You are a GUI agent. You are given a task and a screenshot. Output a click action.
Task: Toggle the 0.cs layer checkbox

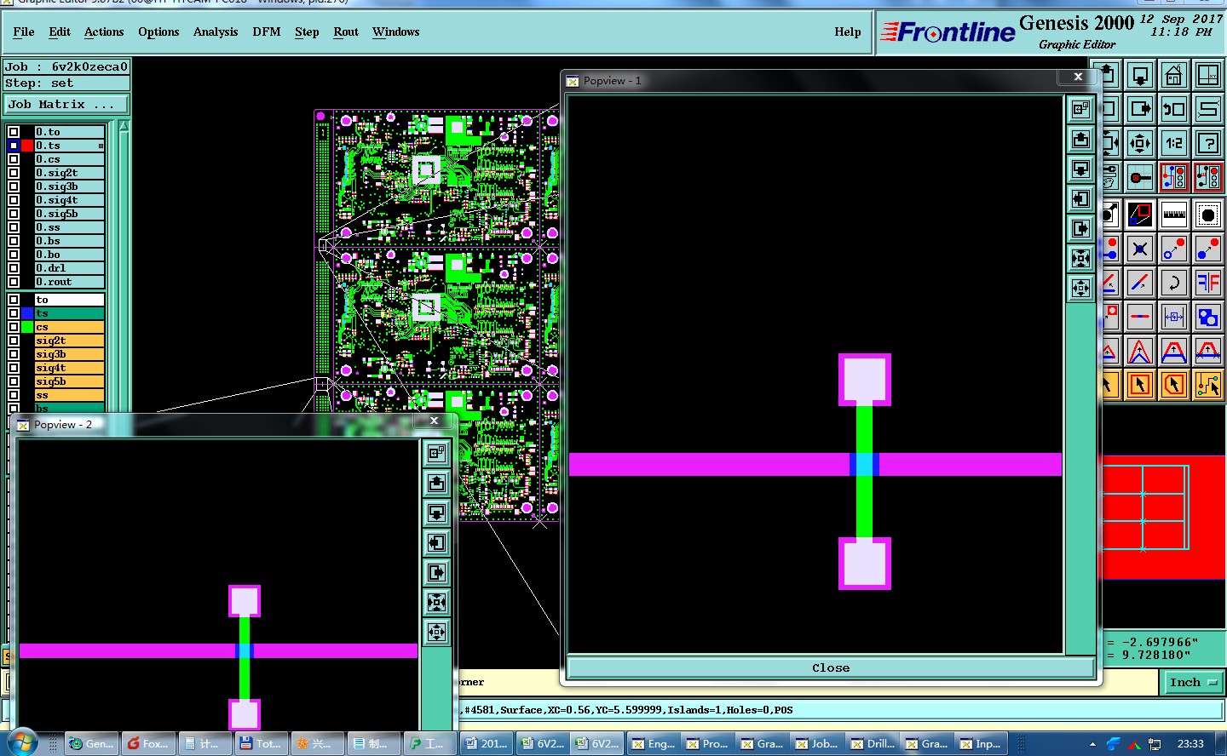pos(14,159)
